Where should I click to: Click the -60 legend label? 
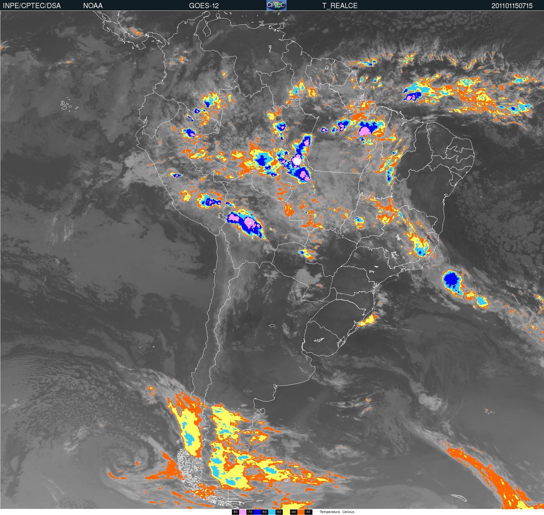click(x=264, y=512)
